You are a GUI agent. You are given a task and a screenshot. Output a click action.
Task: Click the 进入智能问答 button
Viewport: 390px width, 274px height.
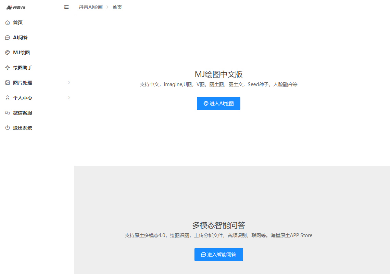click(x=218, y=255)
